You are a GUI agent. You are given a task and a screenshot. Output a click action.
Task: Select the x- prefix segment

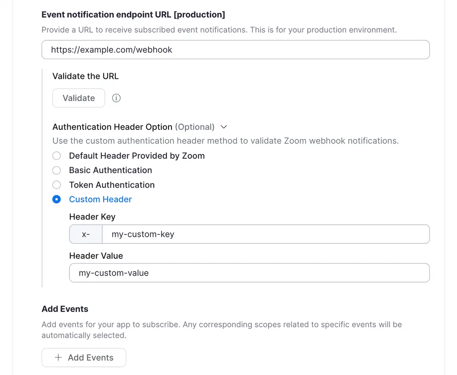(x=86, y=234)
